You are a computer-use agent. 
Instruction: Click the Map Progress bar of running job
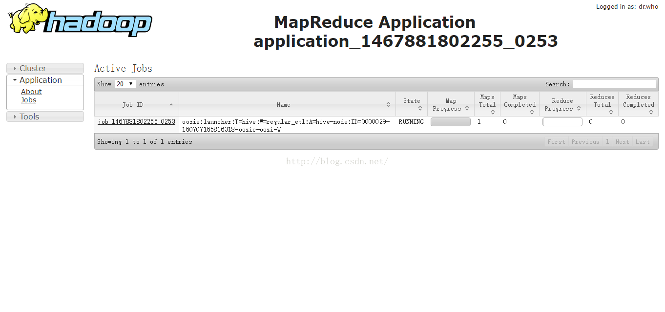click(x=451, y=122)
